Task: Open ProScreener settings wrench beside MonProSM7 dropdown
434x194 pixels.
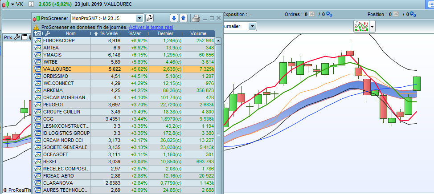Action: tap(149, 18)
